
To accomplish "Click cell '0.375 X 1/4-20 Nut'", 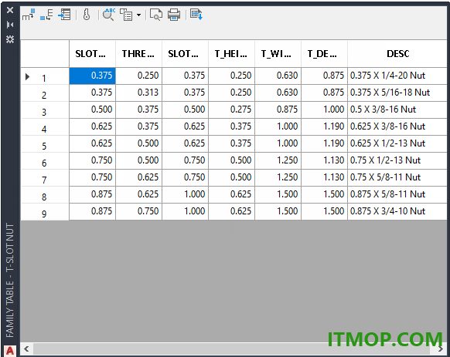I will [x=397, y=76].
